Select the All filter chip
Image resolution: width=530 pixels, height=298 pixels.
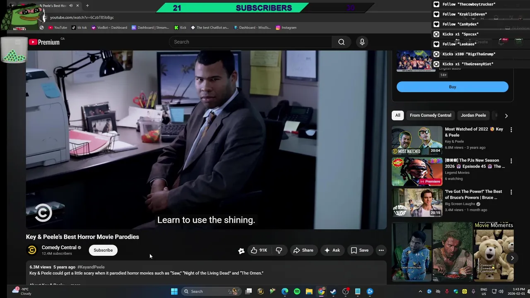pos(397,115)
